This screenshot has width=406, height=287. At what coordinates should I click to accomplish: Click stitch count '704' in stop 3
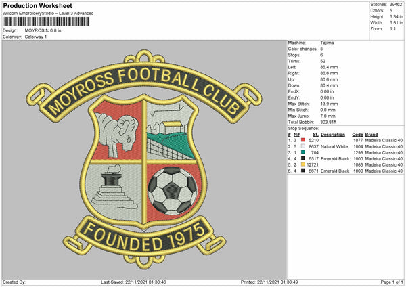pyautogui.click(x=315, y=152)
